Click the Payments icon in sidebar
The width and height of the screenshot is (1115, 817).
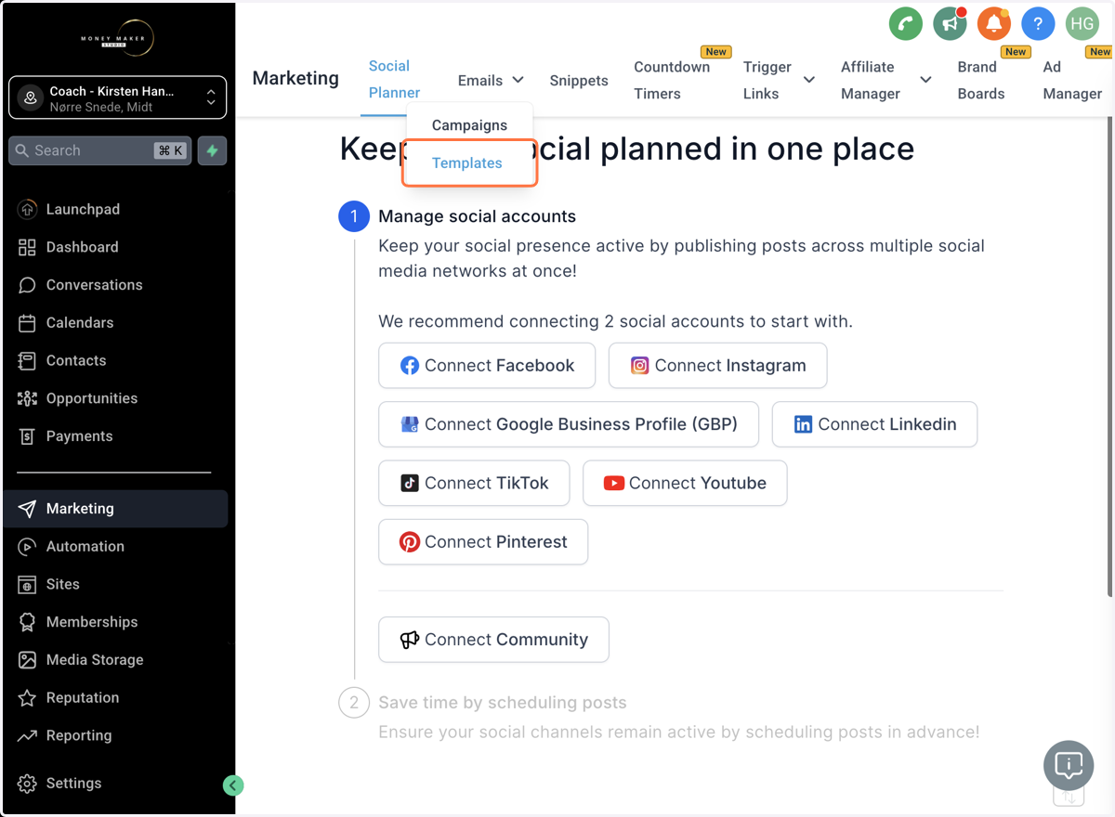click(27, 436)
